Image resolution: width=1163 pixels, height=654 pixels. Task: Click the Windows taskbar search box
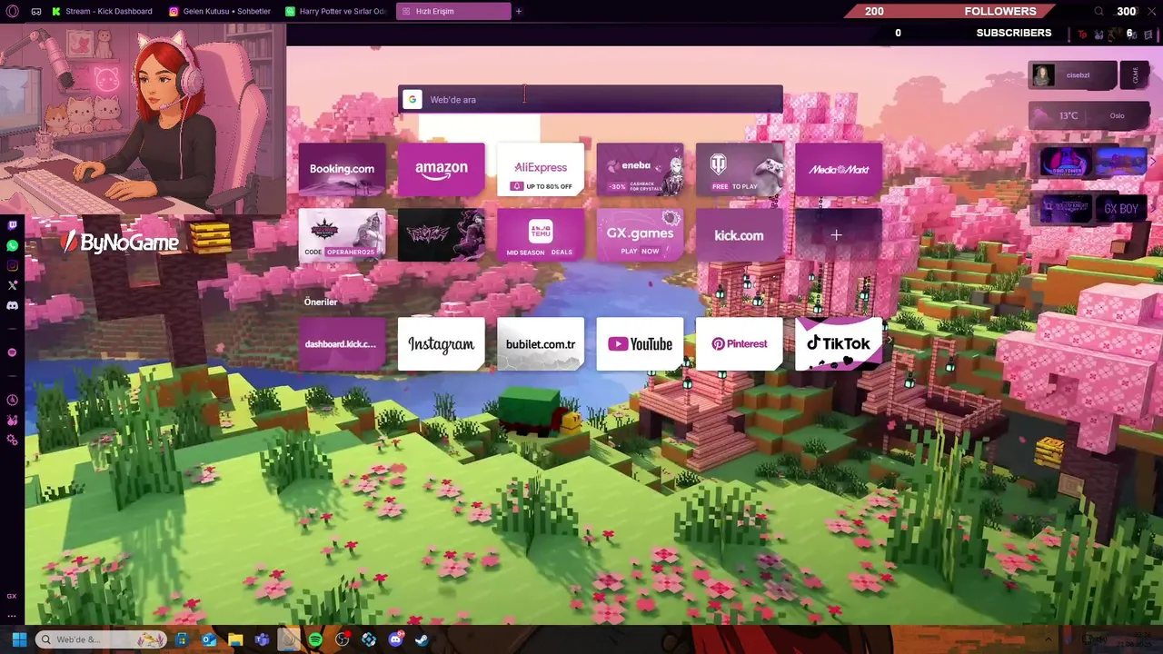102,639
